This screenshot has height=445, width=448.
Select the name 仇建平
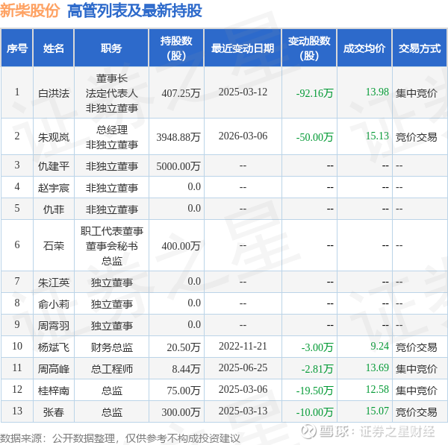point(54,166)
